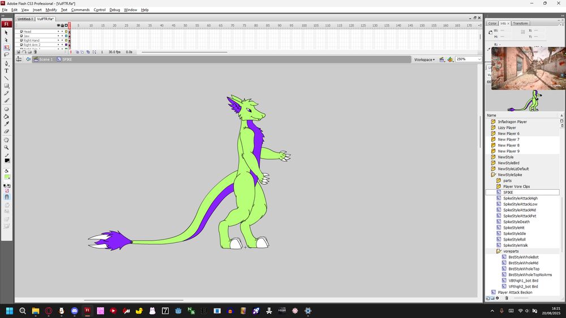Screen dimensions: 566x318
Task: Go back to Scene 1
Action: click(45, 59)
